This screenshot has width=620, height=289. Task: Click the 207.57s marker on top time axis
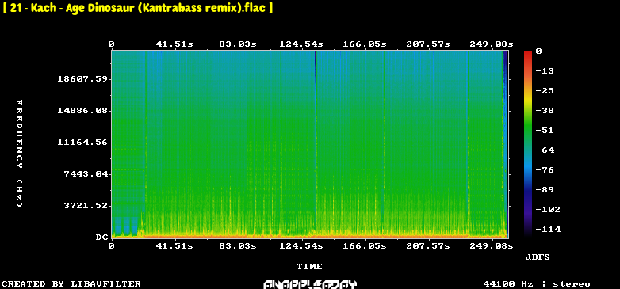click(428, 44)
